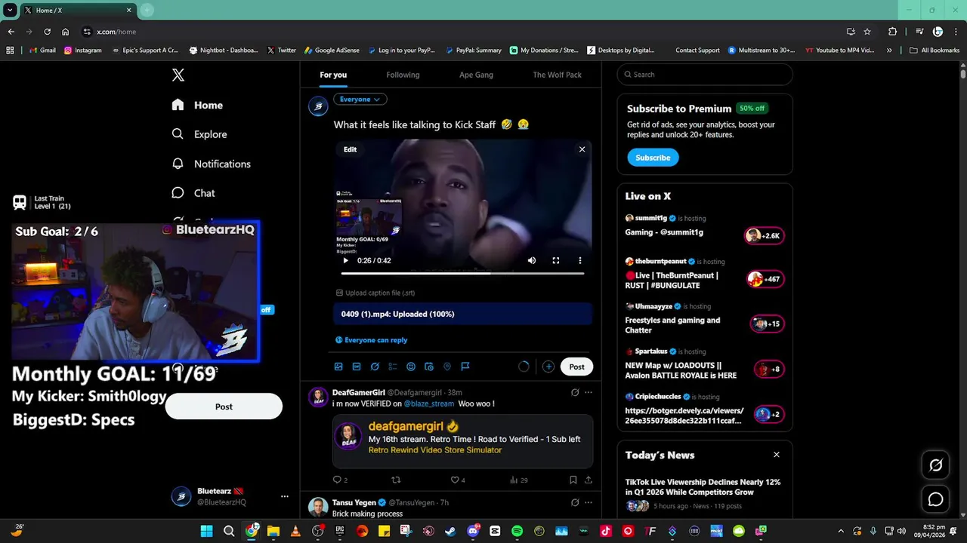967x543 pixels.
Task: Switch to the For you tab
Action: point(333,75)
